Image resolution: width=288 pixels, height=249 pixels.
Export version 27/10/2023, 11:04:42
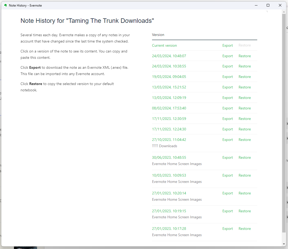click(228, 140)
